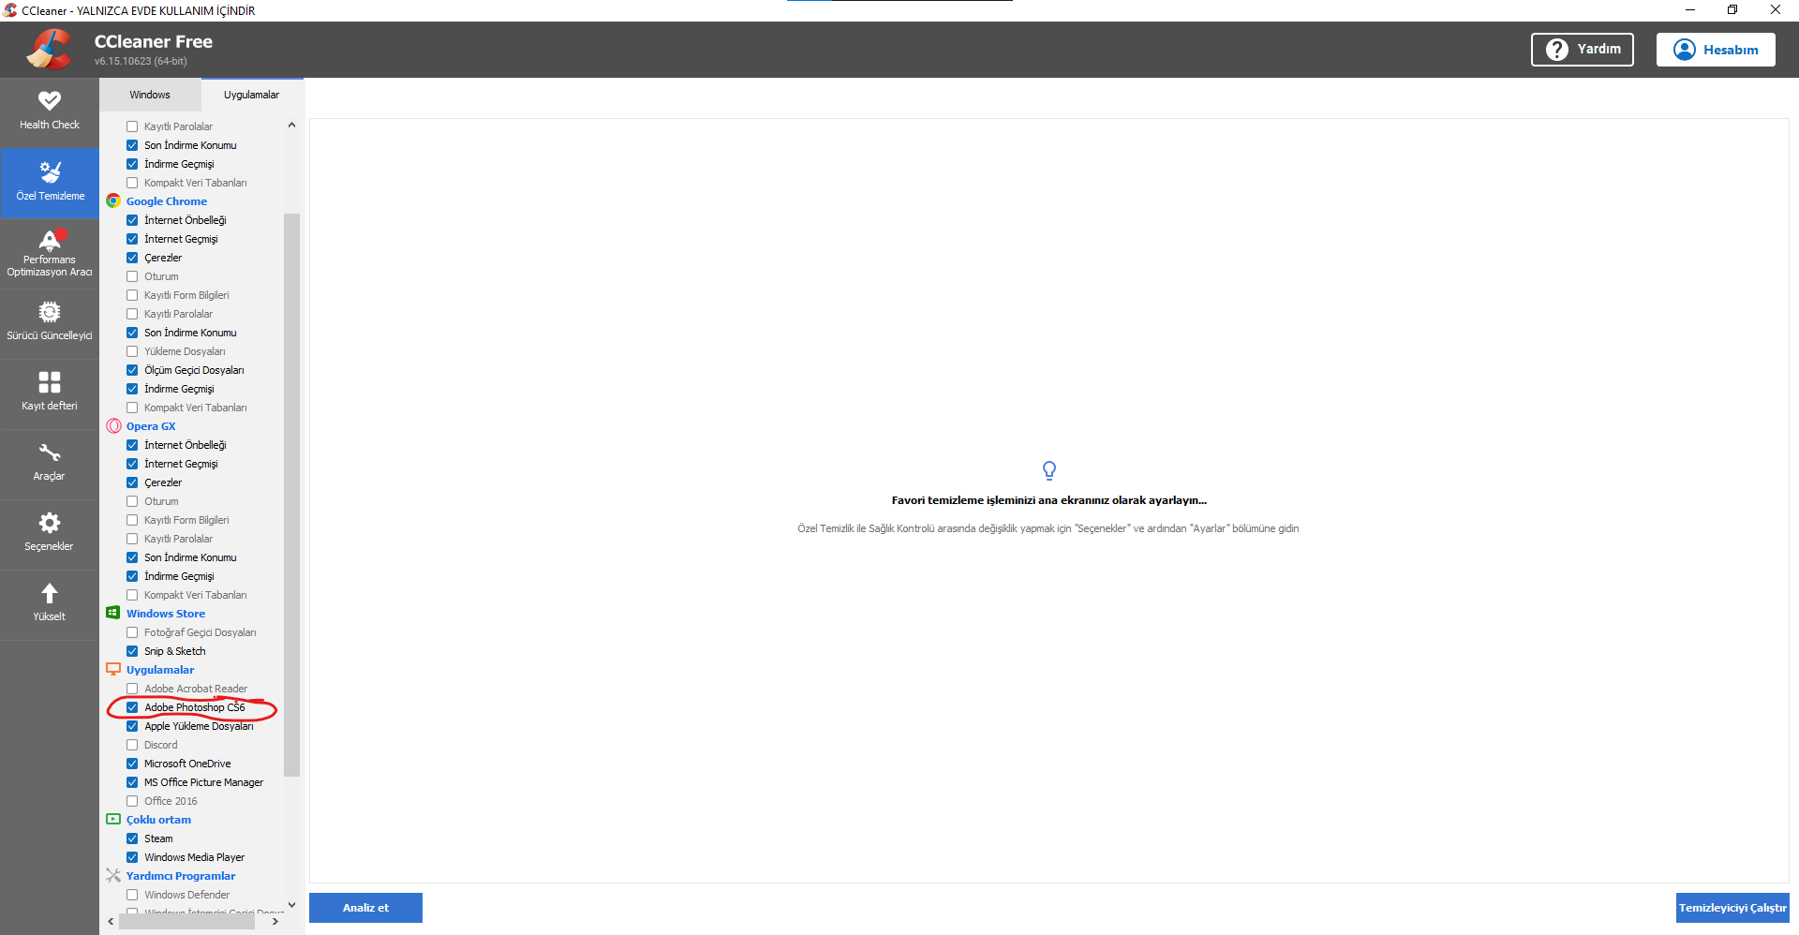
Task: Click the horizontal scroll right arrow
Action: tap(275, 921)
